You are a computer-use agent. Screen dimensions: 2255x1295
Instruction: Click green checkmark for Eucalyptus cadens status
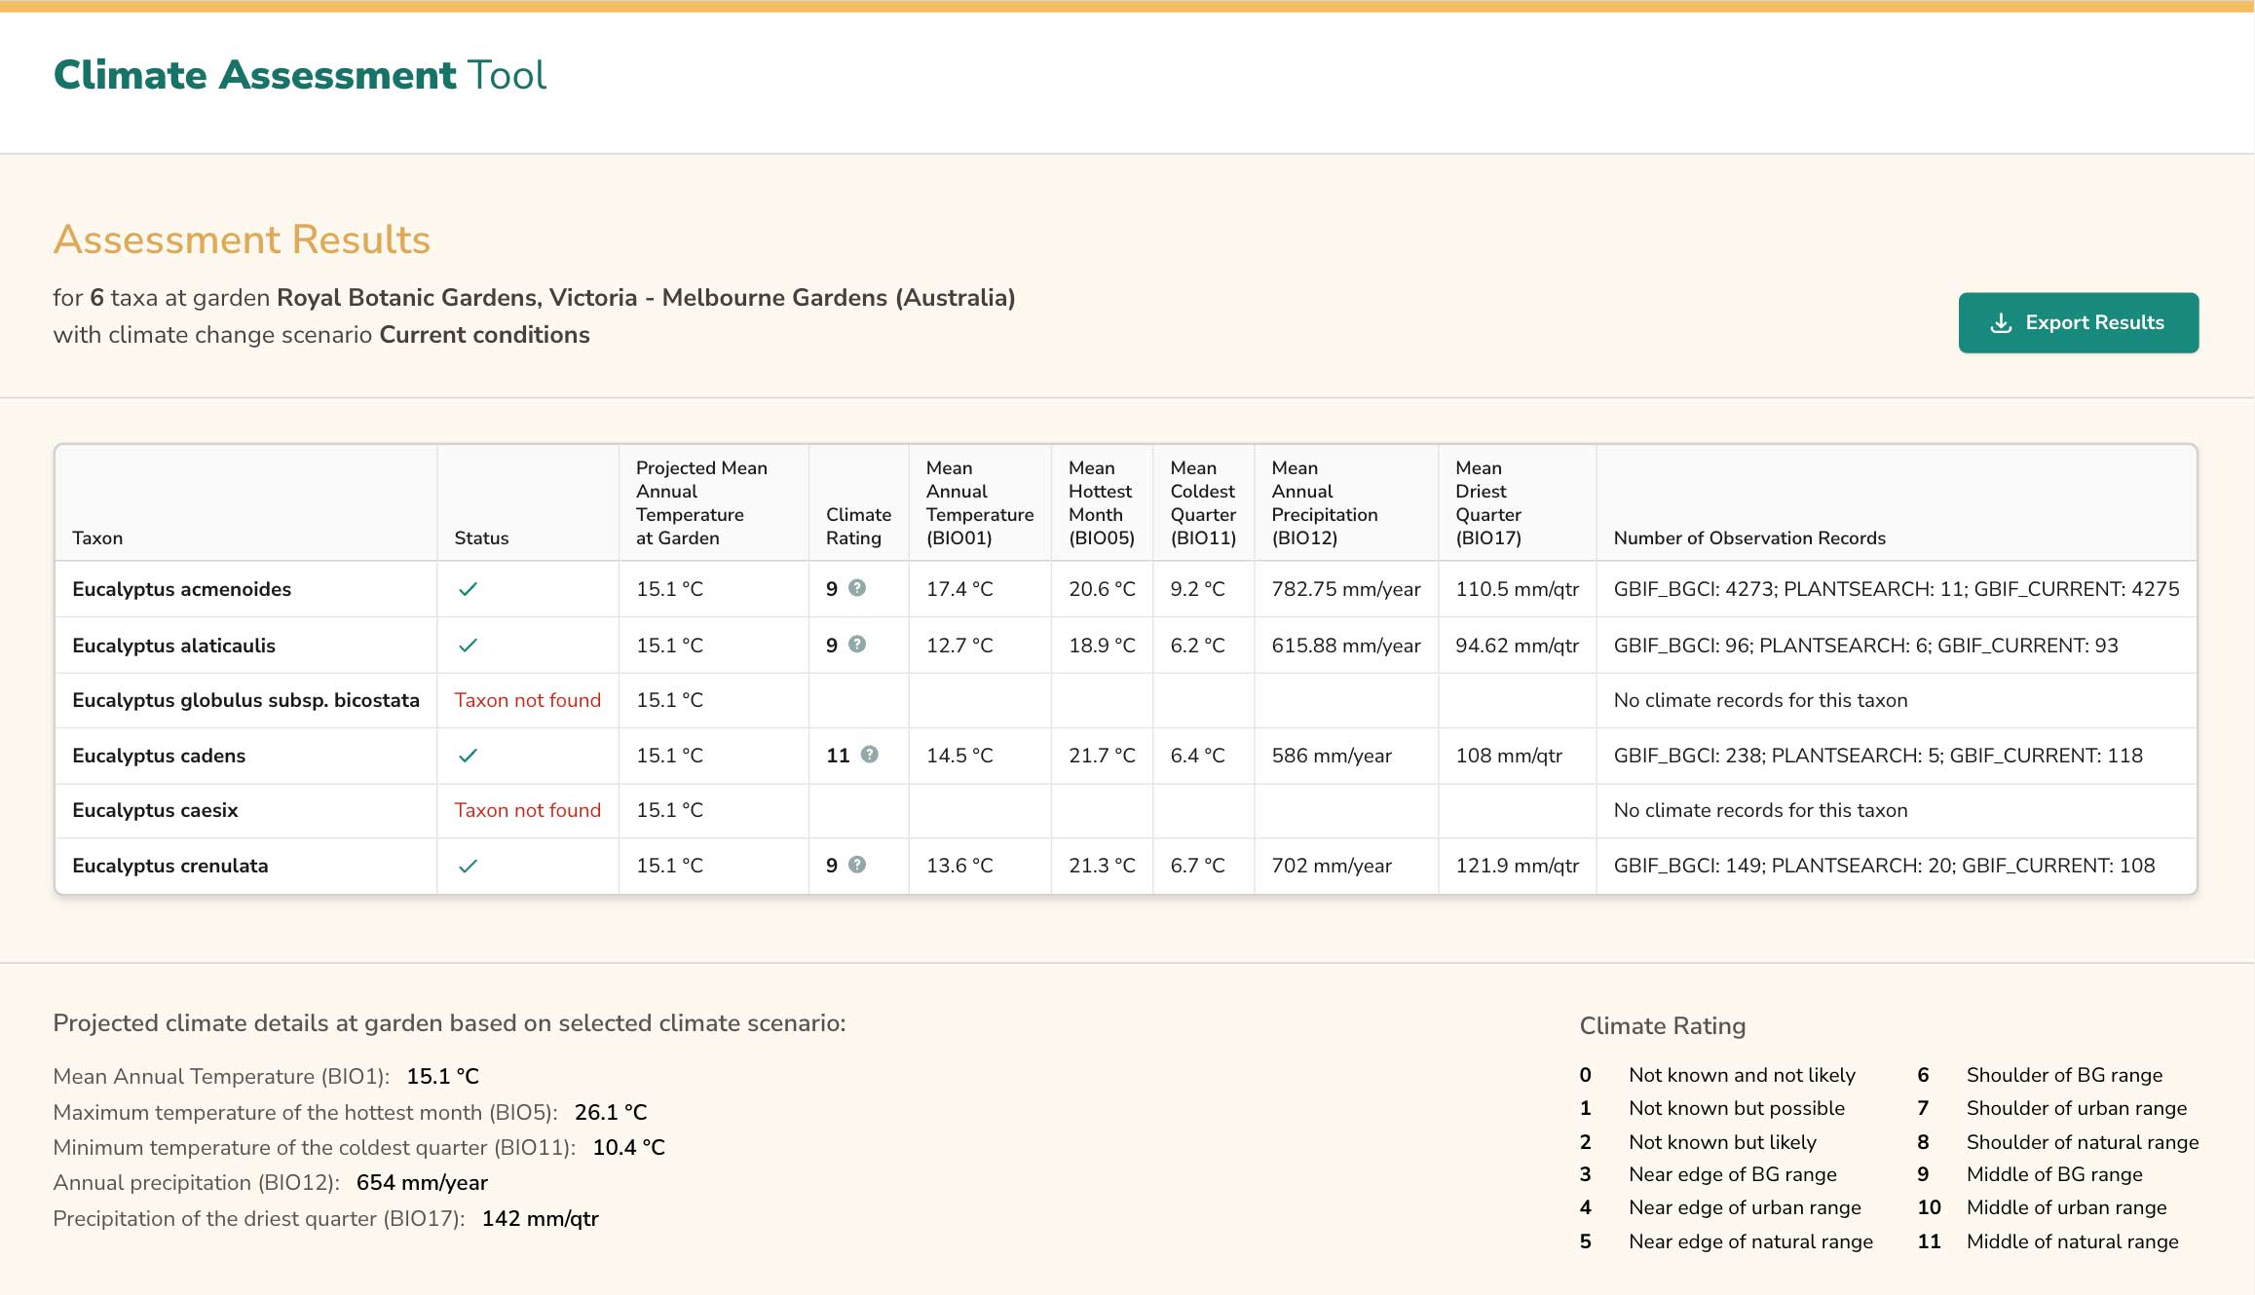click(469, 754)
